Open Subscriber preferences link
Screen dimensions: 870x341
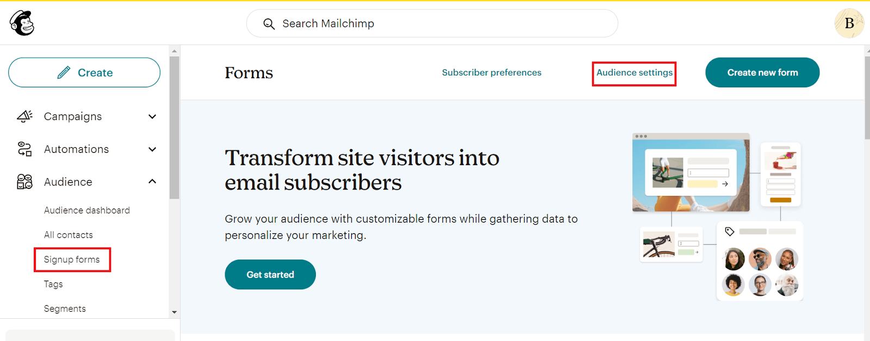pos(492,73)
